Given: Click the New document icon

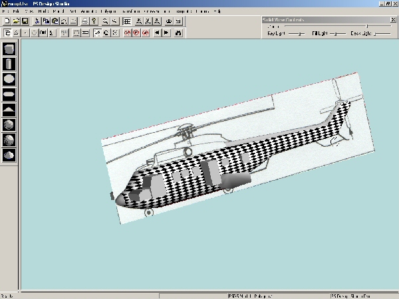Looking at the screenshot, I should pos(7,21).
